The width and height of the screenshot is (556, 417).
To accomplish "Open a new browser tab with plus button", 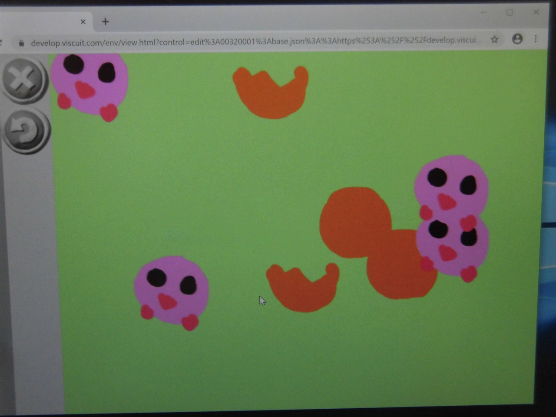I will pyautogui.click(x=105, y=22).
